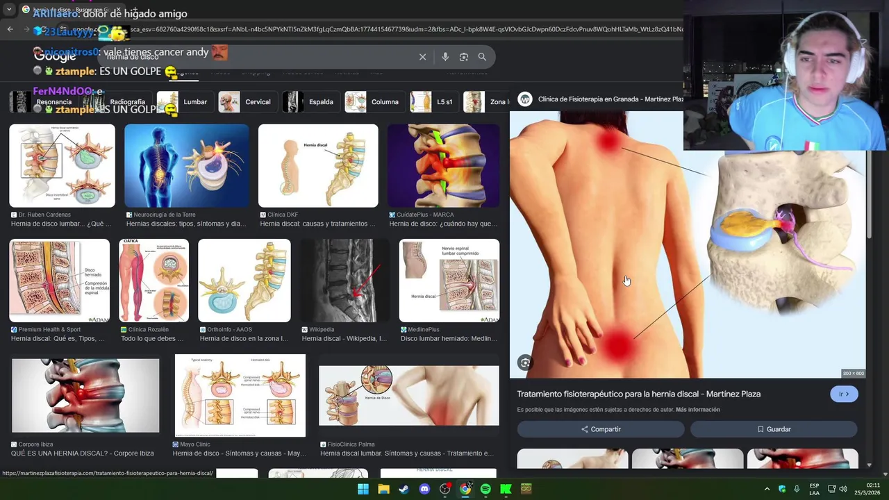
Task: Switch to Google Chrome in taskbar
Action: (465, 489)
